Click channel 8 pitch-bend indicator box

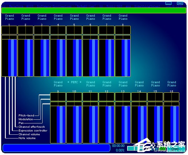pyautogui.click(x=123, y=30)
